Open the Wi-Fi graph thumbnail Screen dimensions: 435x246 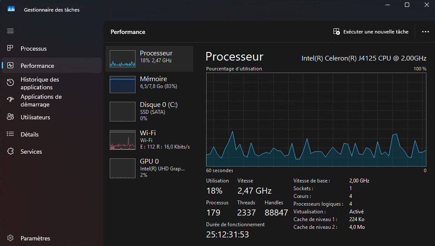123,140
